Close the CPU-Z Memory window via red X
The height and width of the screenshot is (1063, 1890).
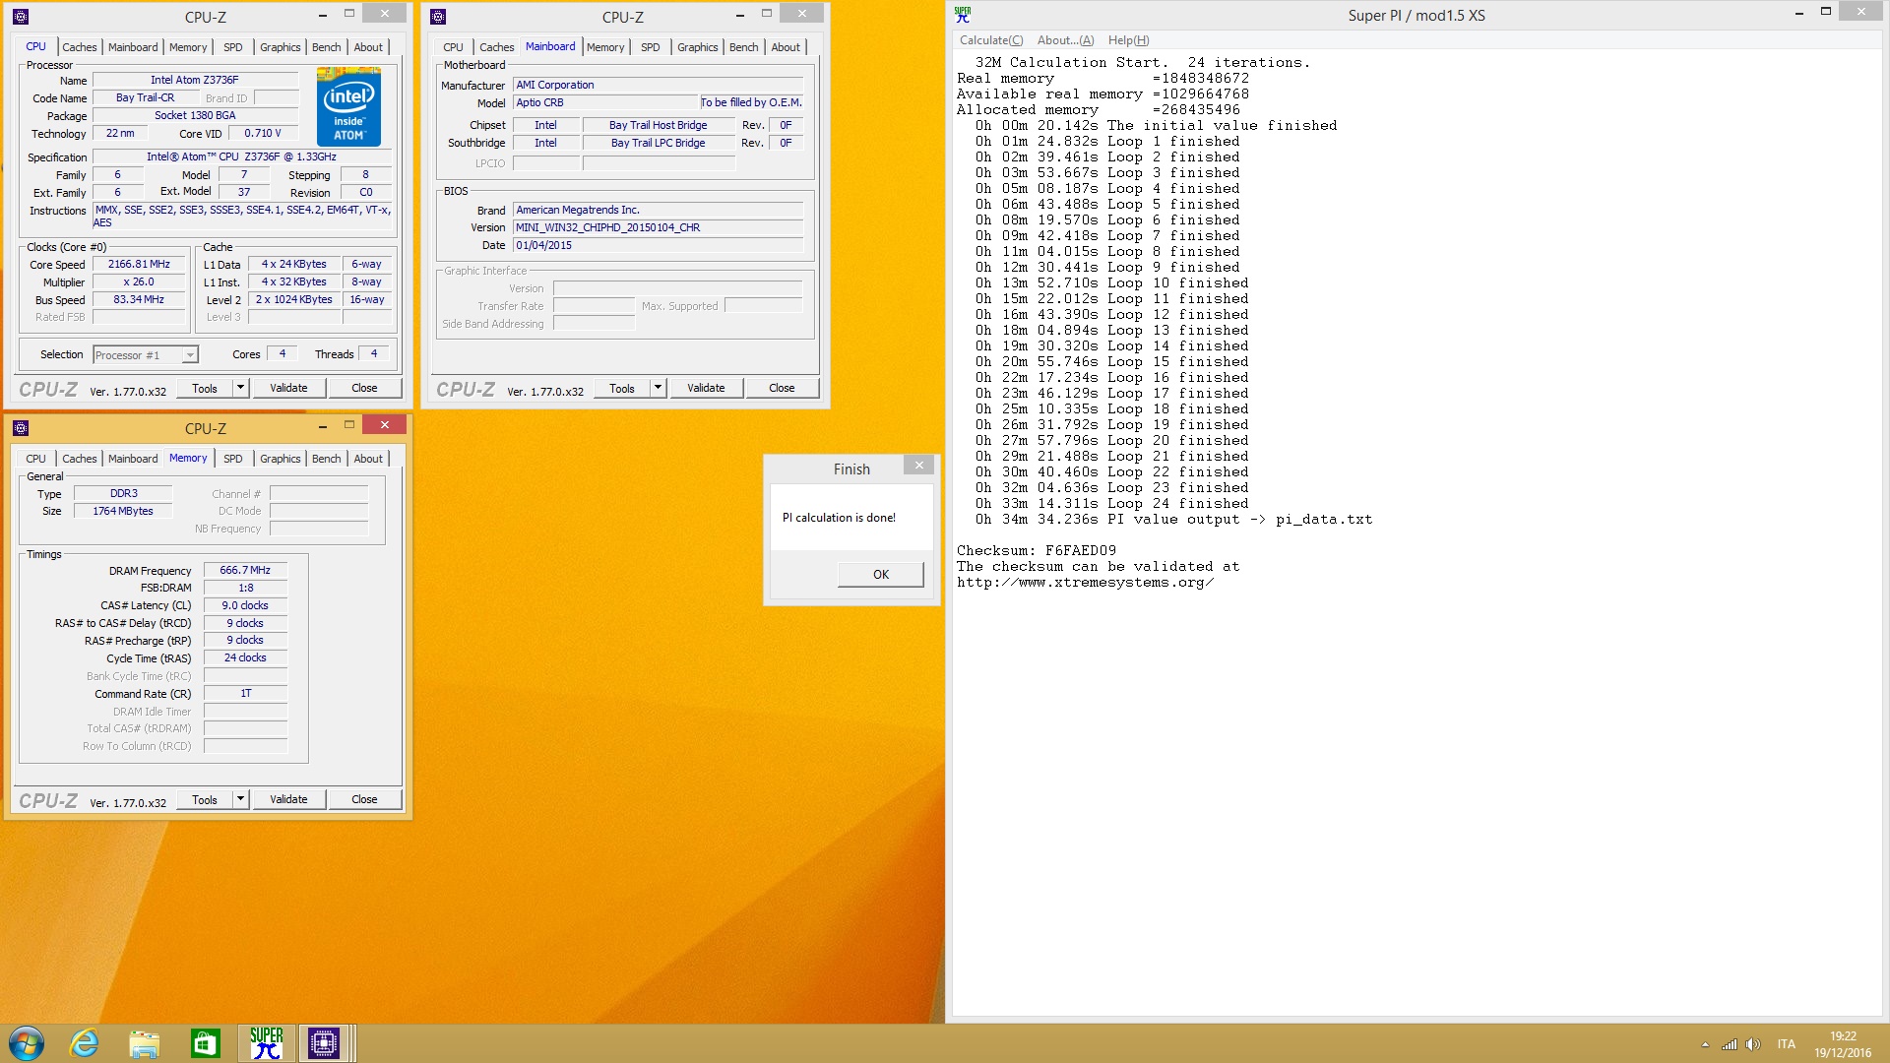coord(384,425)
